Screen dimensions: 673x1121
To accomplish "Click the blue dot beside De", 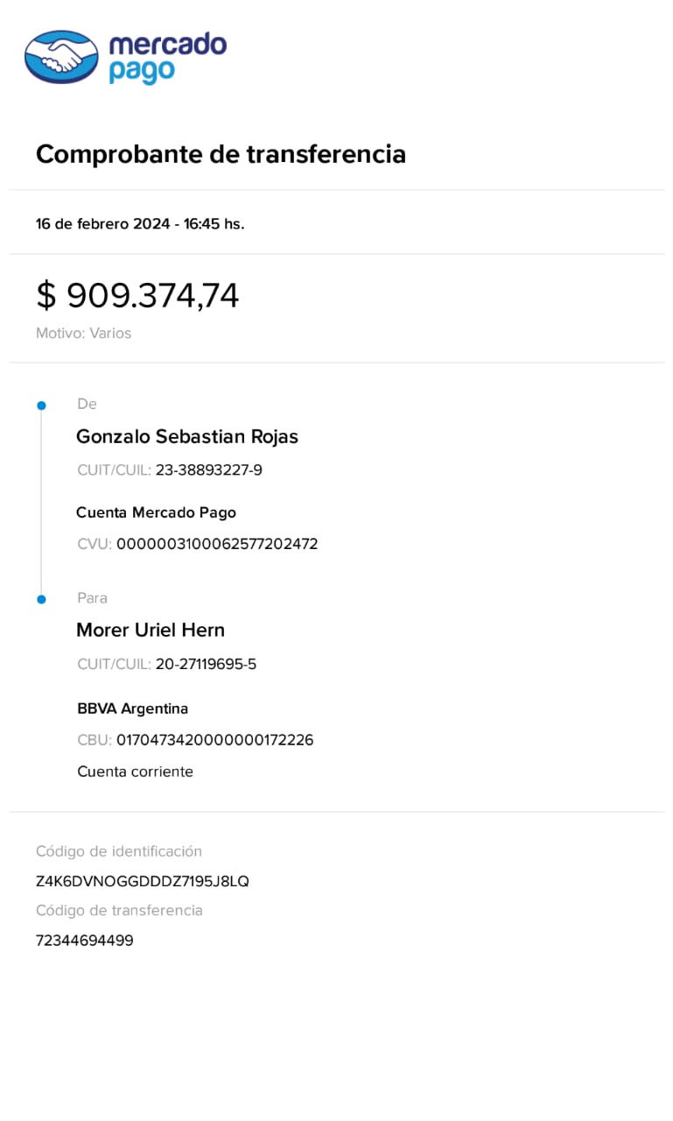I will (41, 405).
